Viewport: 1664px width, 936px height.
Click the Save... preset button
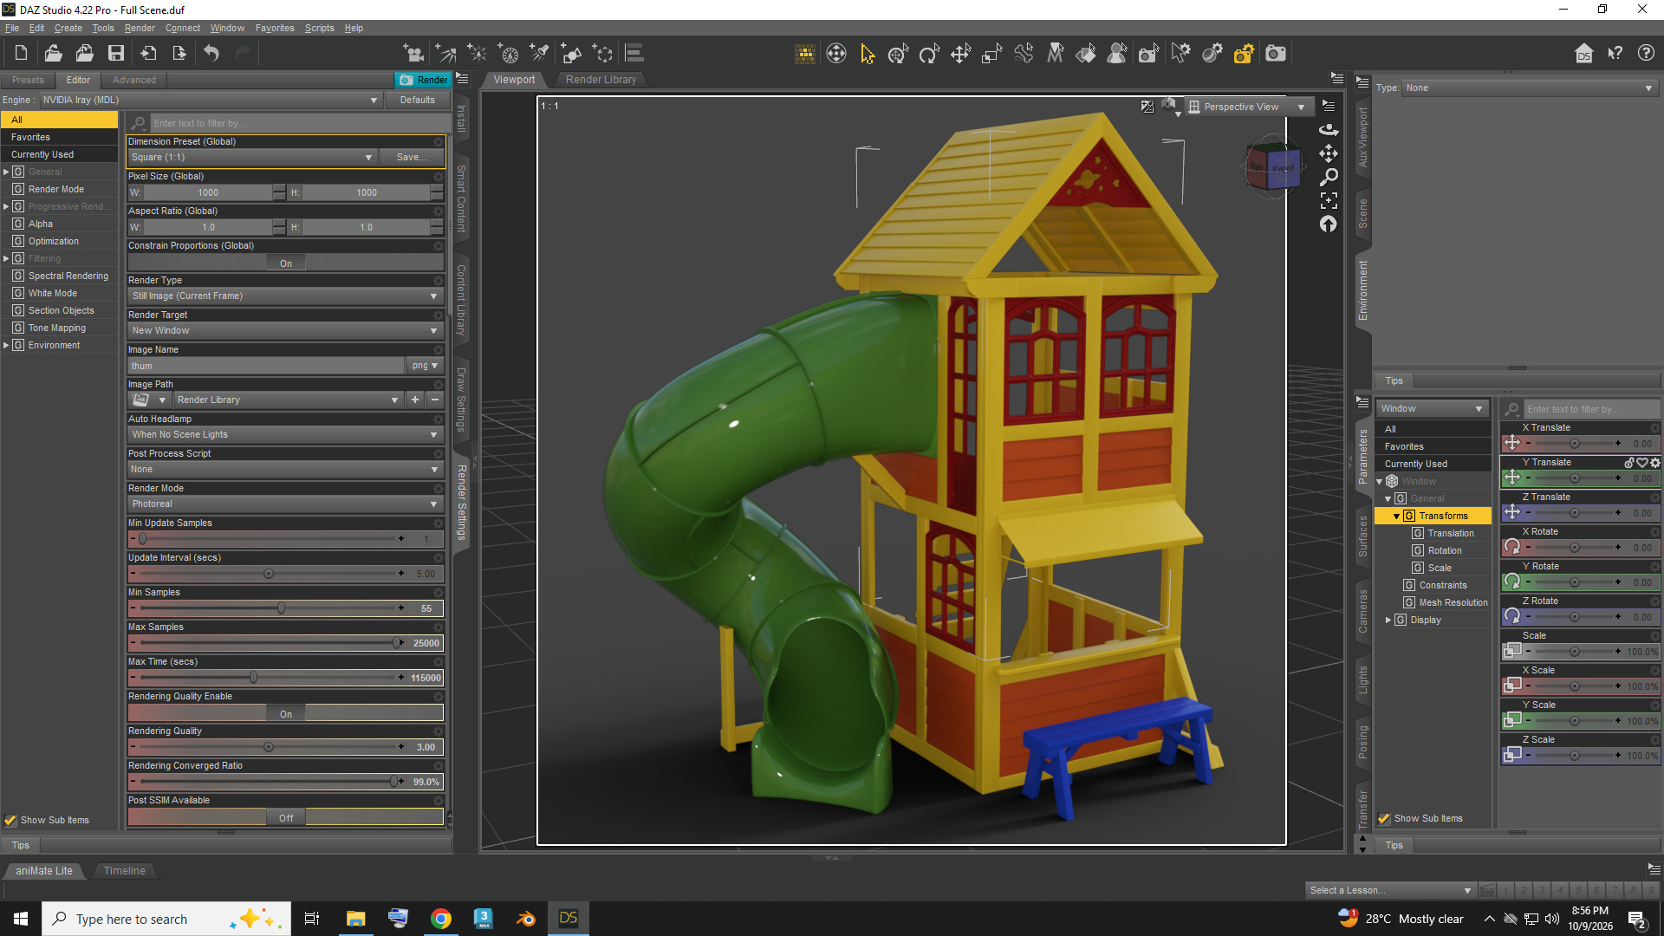tap(411, 157)
